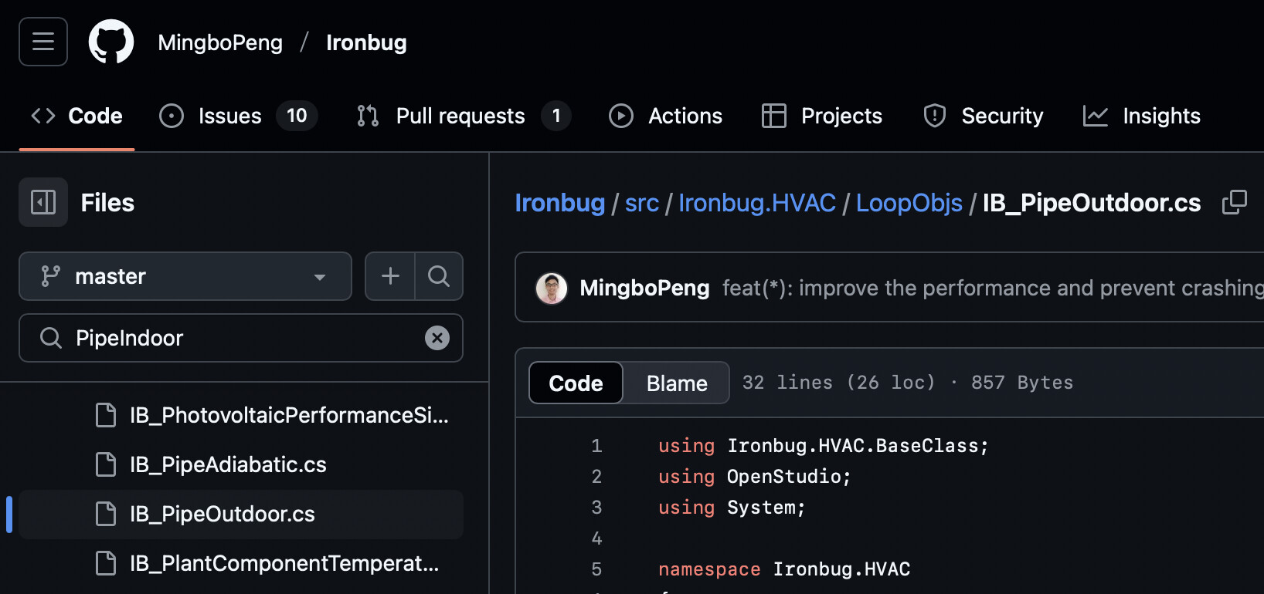Click MingboPeng's commit author avatar
Image resolution: width=1264 pixels, height=594 pixels.
(x=552, y=289)
